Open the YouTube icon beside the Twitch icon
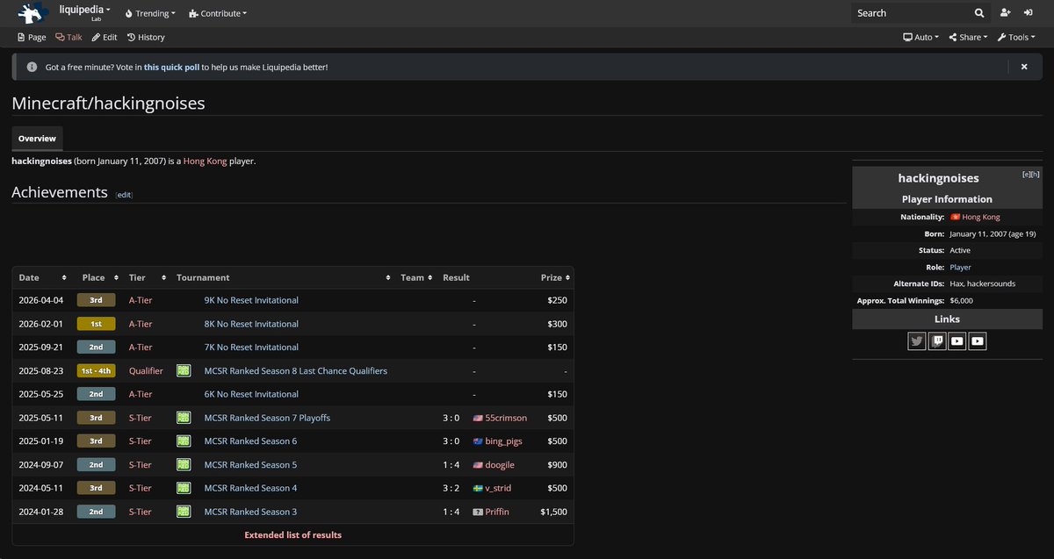Screen dimensions: 1054x559 (957, 341)
